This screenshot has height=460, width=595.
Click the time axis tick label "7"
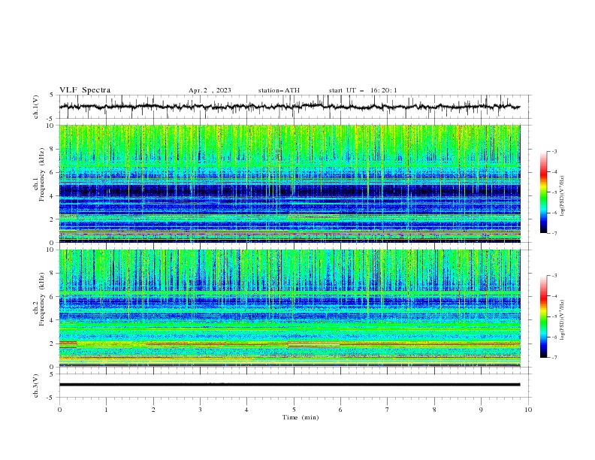click(x=388, y=410)
